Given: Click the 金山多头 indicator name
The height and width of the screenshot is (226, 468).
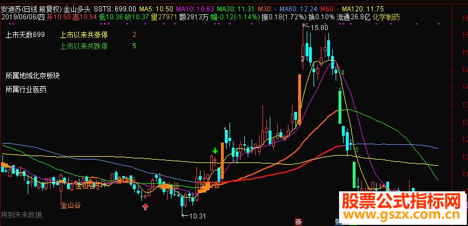Looking at the screenshot, I should pyautogui.click(x=77, y=9).
